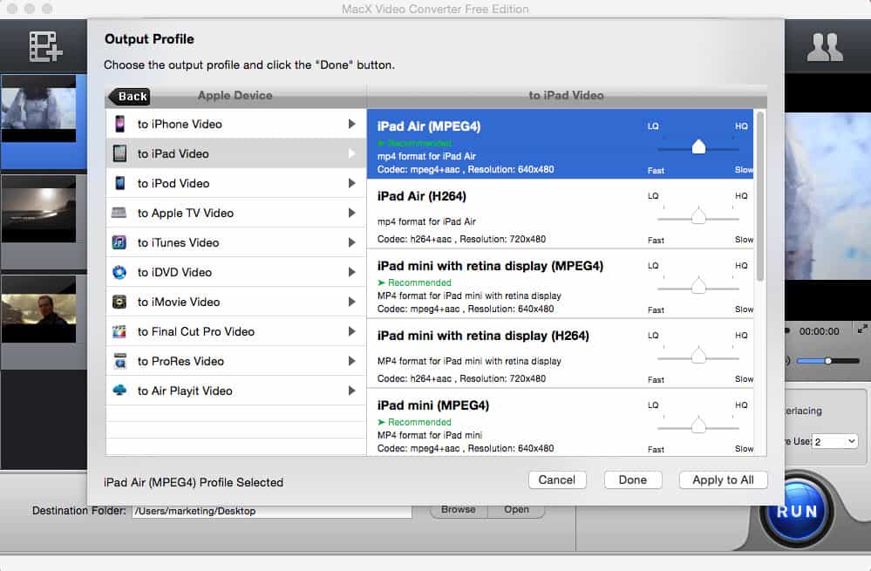Click Apply to All button
The width and height of the screenshot is (871, 571).
723,479
